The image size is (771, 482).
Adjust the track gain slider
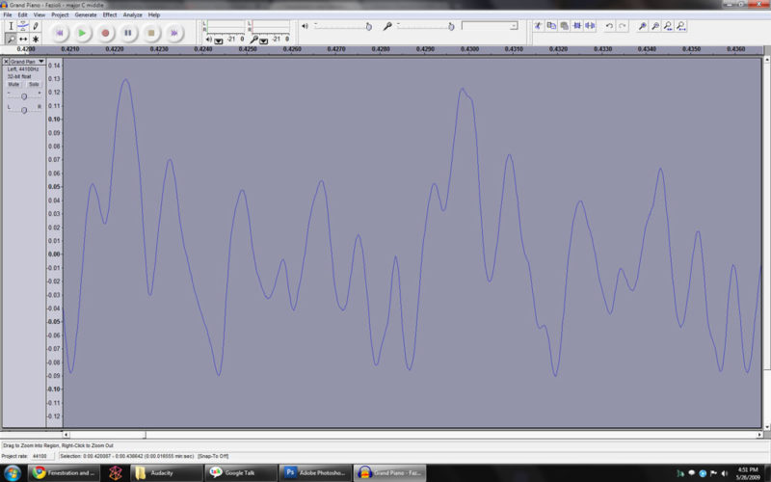coord(24,96)
